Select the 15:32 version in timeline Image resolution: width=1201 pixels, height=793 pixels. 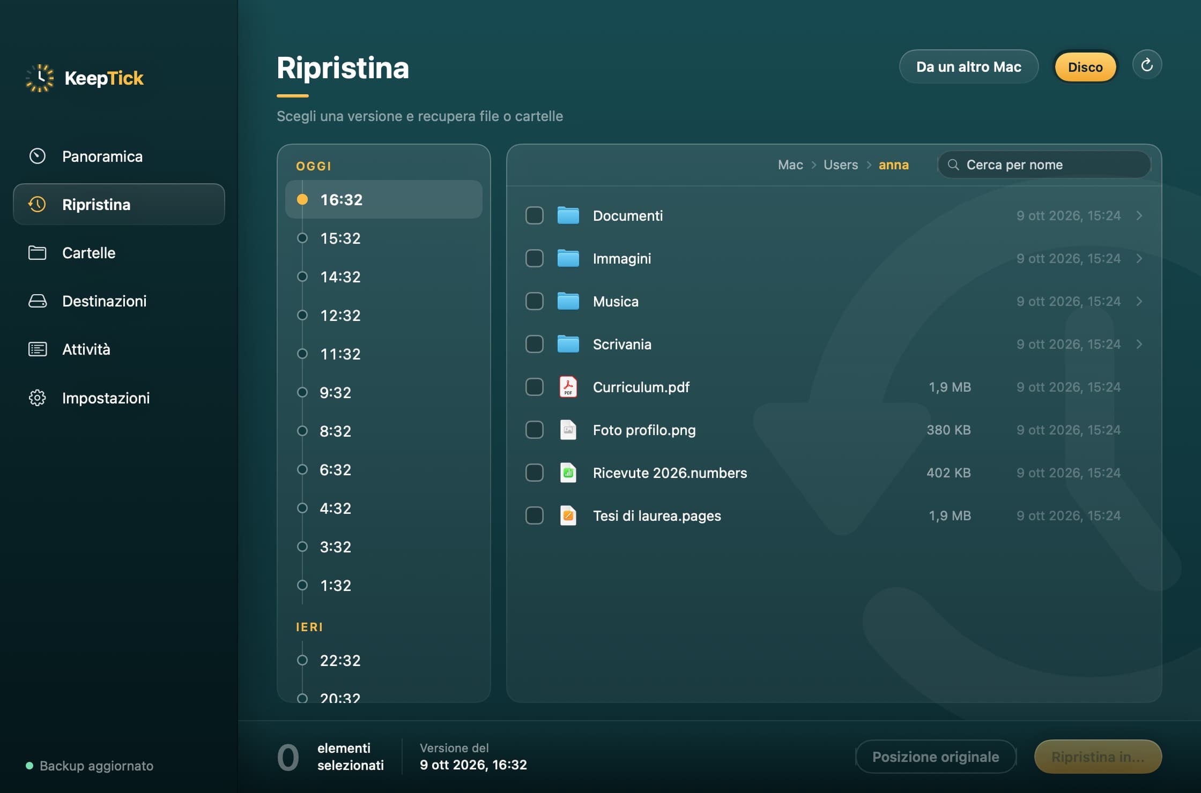tap(383, 238)
